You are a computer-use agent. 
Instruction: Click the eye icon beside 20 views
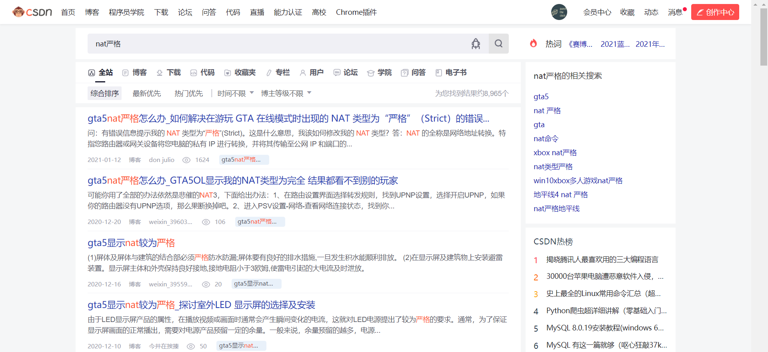(x=206, y=284)
